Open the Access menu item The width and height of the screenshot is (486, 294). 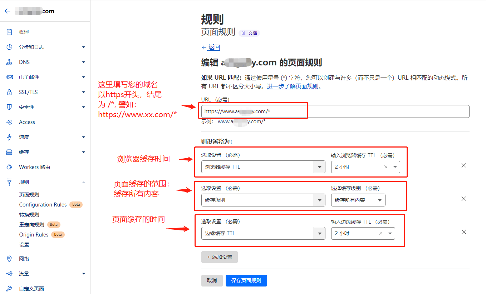click(x=27, y=122)
